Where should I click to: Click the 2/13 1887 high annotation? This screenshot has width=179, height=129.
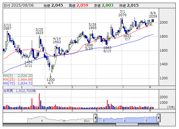click(7, 26)
